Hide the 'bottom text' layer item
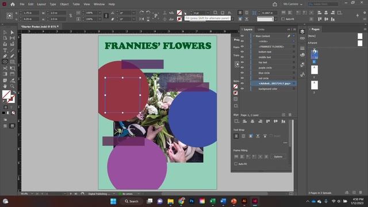 (242, 52)
